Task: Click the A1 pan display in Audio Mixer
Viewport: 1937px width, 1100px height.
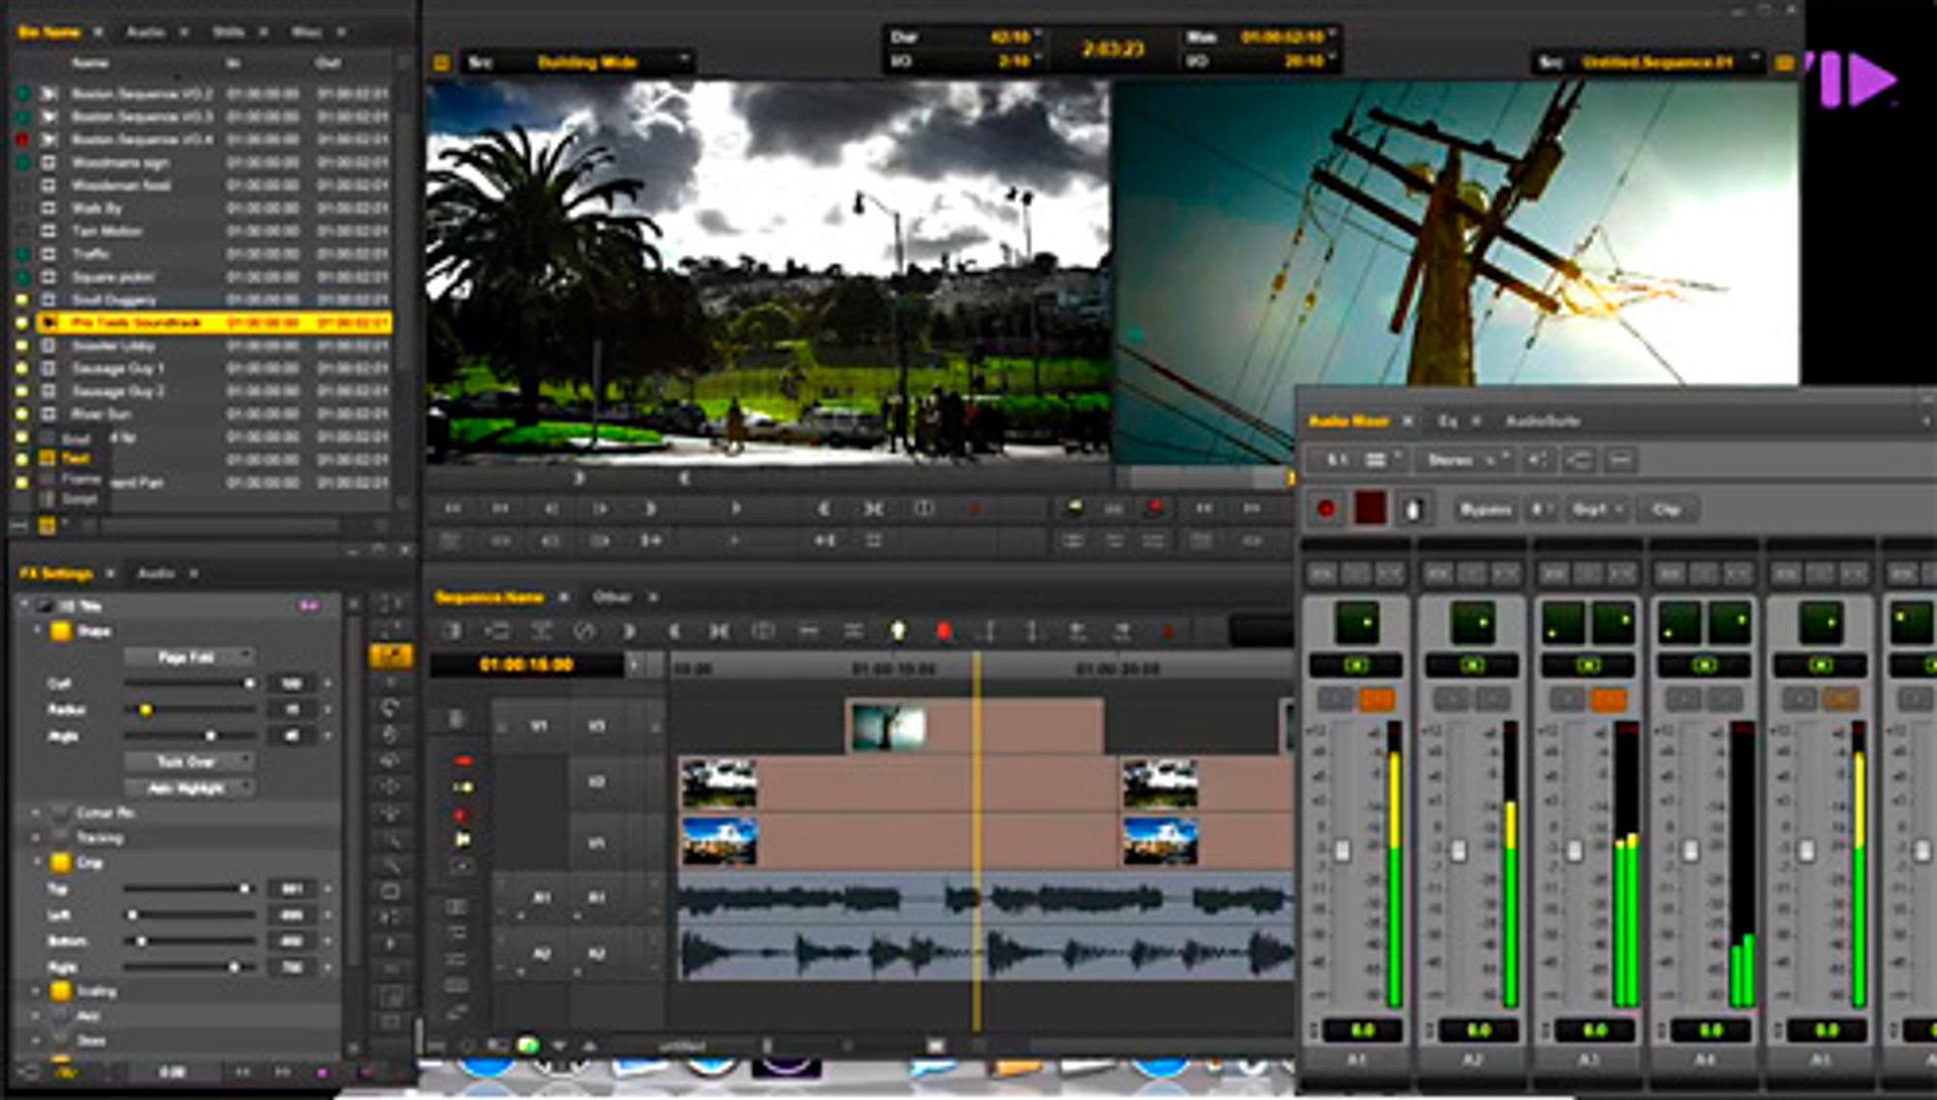Action: pyautogui.click(x=1356, y=624)
